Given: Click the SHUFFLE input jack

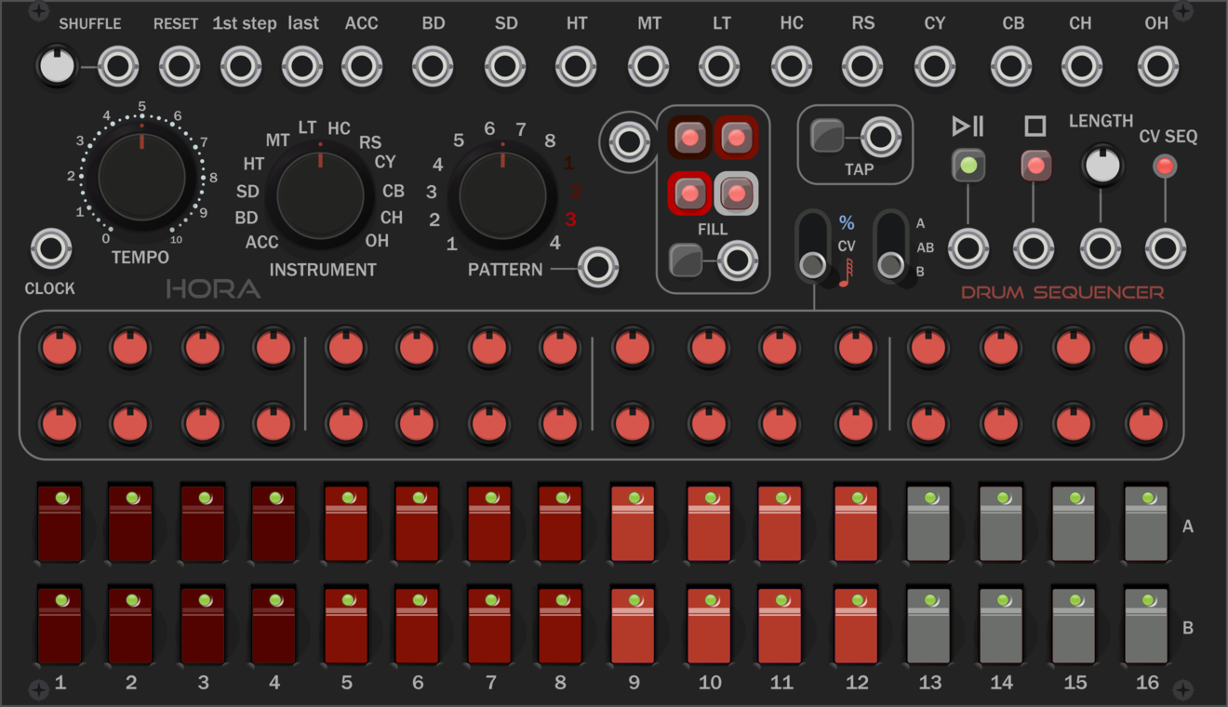Looking at the screenshot, I should (118, 67).
